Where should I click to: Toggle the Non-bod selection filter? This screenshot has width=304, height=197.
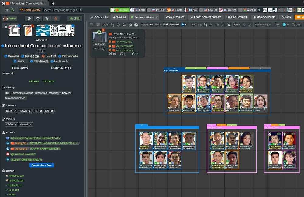tap(174, 25)
